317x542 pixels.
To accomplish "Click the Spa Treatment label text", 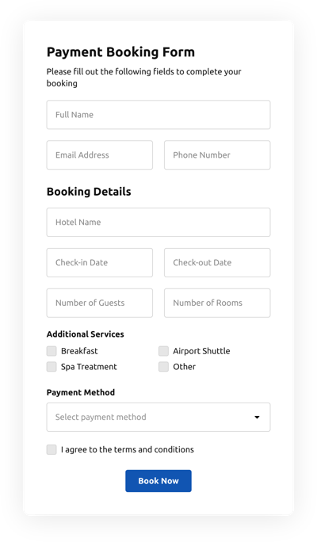I will click(x=89, y=367).
